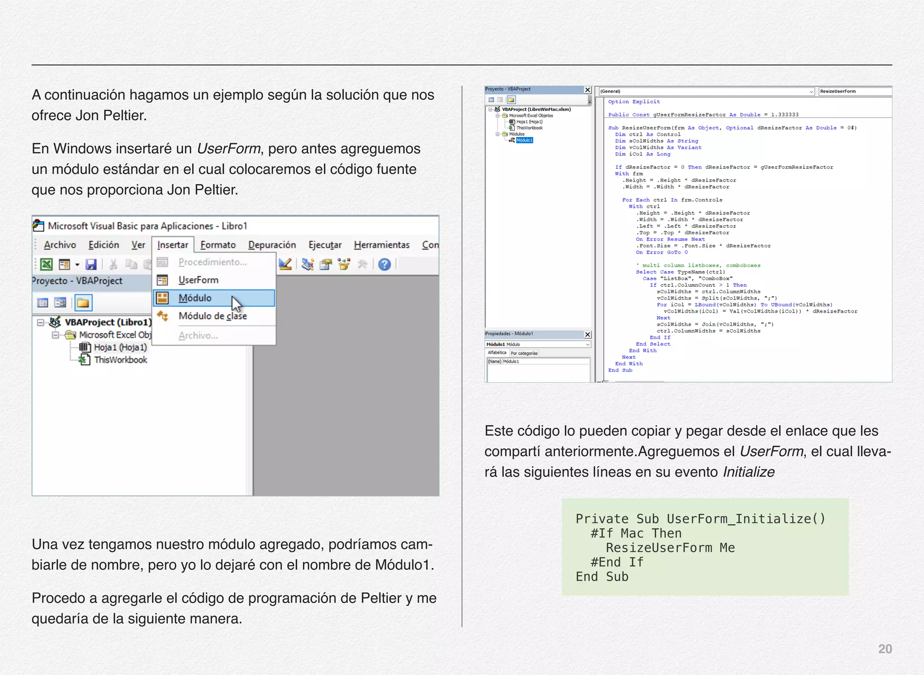
Task: Click the UserForm icon in Insertar menu
Action: [162, 280]
